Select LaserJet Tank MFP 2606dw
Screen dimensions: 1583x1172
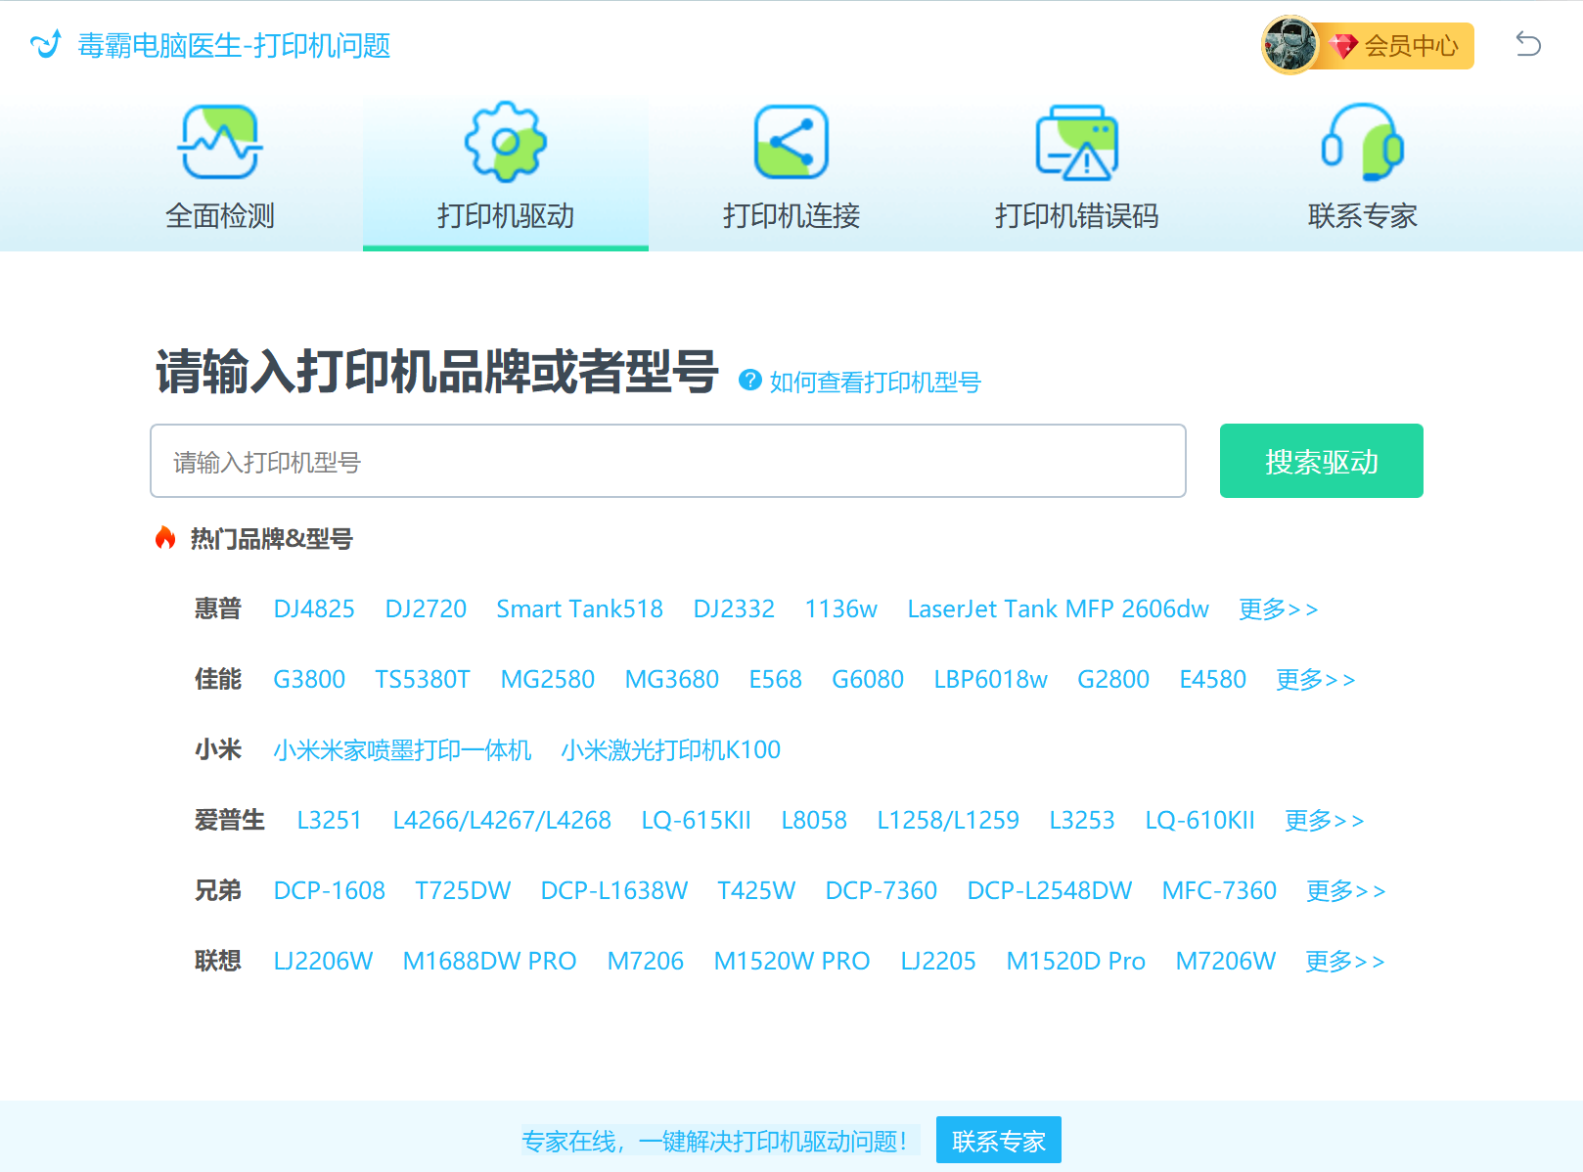pos(1058,609)
